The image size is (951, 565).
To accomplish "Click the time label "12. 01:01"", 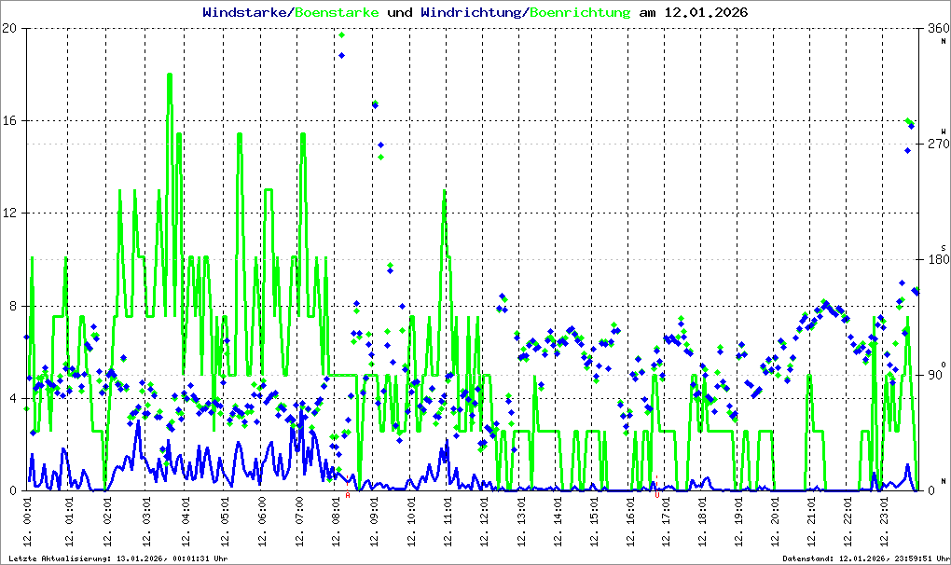I will (x=68, y=521).
